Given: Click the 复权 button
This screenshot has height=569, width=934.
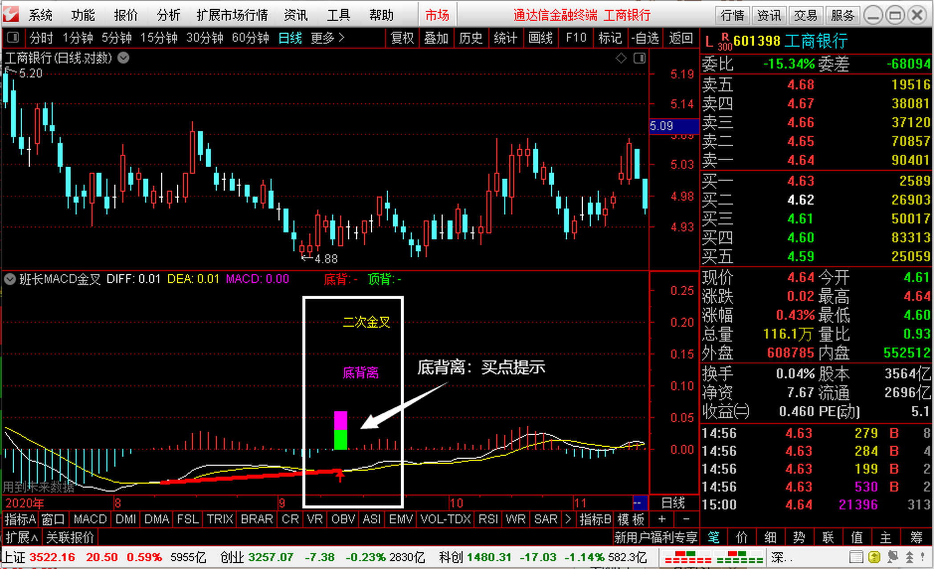Looking at the screenshot, I should [402, 38].
